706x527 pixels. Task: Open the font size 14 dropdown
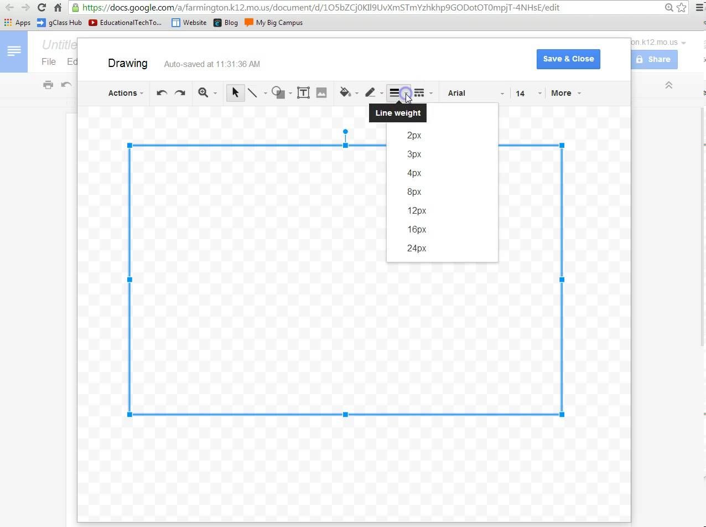coord(528,93)
